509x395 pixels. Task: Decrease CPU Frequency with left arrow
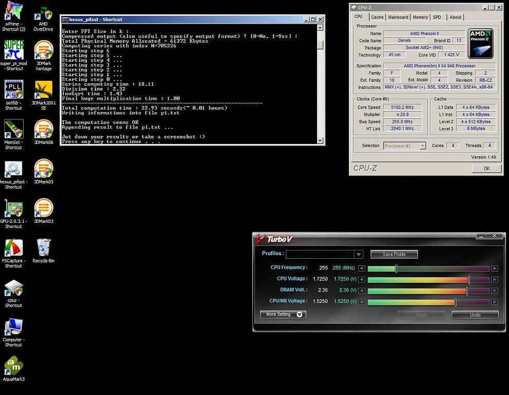pyautogui.click(x=361, y=268)
